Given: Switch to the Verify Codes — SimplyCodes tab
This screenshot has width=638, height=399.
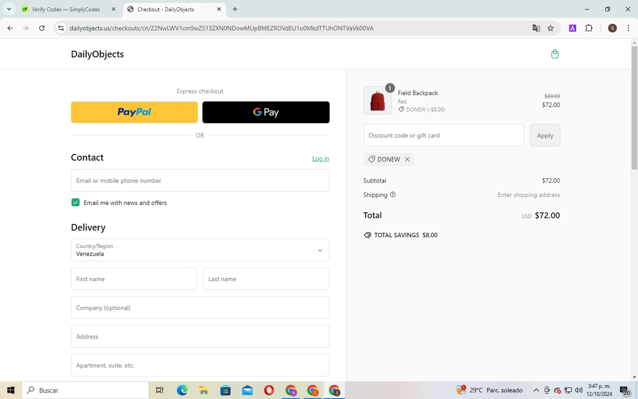Looking at the screenshot, I should [66, 9].
